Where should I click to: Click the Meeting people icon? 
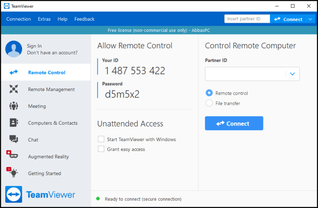coord(13,106)
